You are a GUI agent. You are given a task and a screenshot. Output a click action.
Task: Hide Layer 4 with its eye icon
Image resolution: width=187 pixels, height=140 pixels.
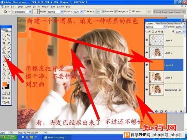pyautogui.click(x=147, y=40)
